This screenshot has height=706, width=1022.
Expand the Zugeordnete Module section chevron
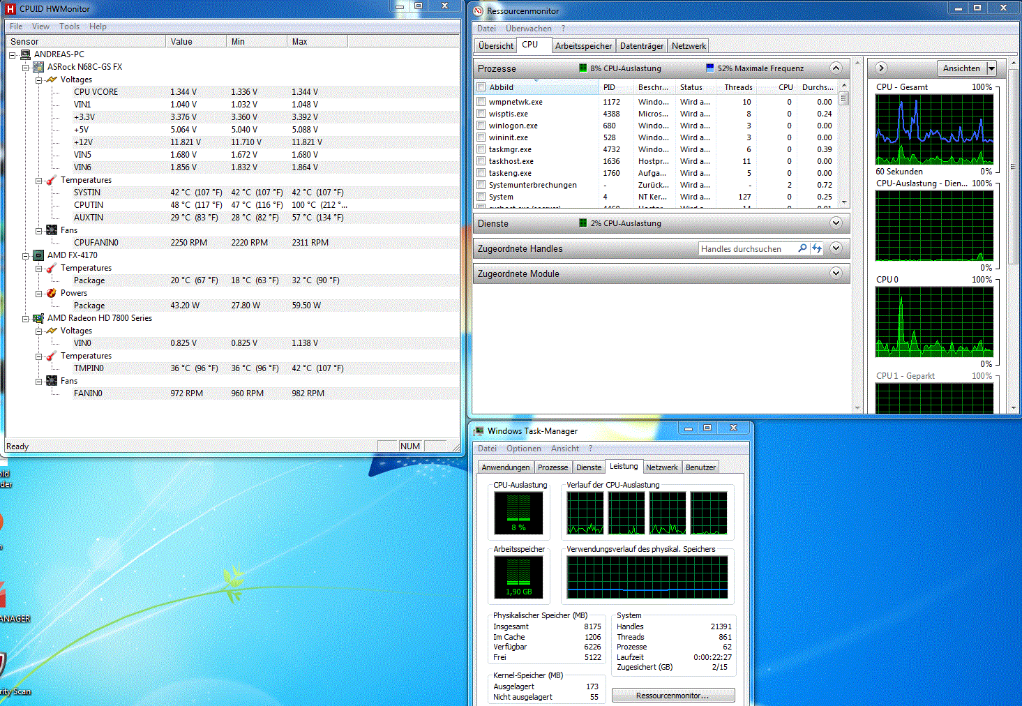click(836, 273)
